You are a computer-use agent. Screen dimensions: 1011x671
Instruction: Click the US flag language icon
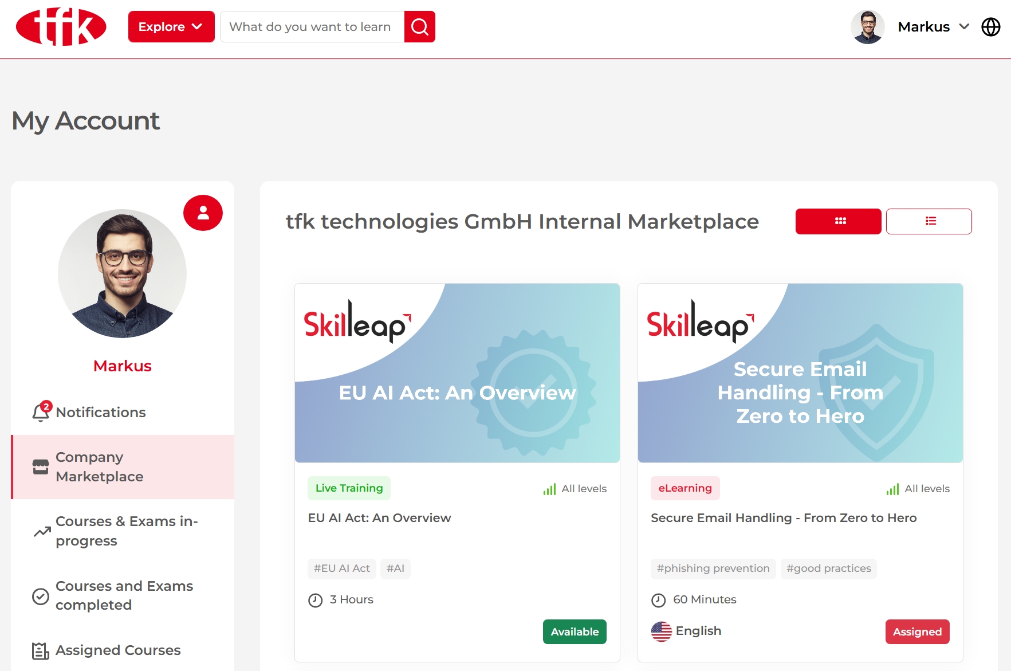[662, 631]
